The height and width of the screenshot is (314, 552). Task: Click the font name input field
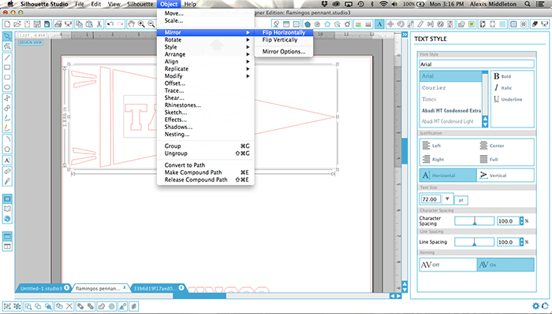tap(476, 65)
